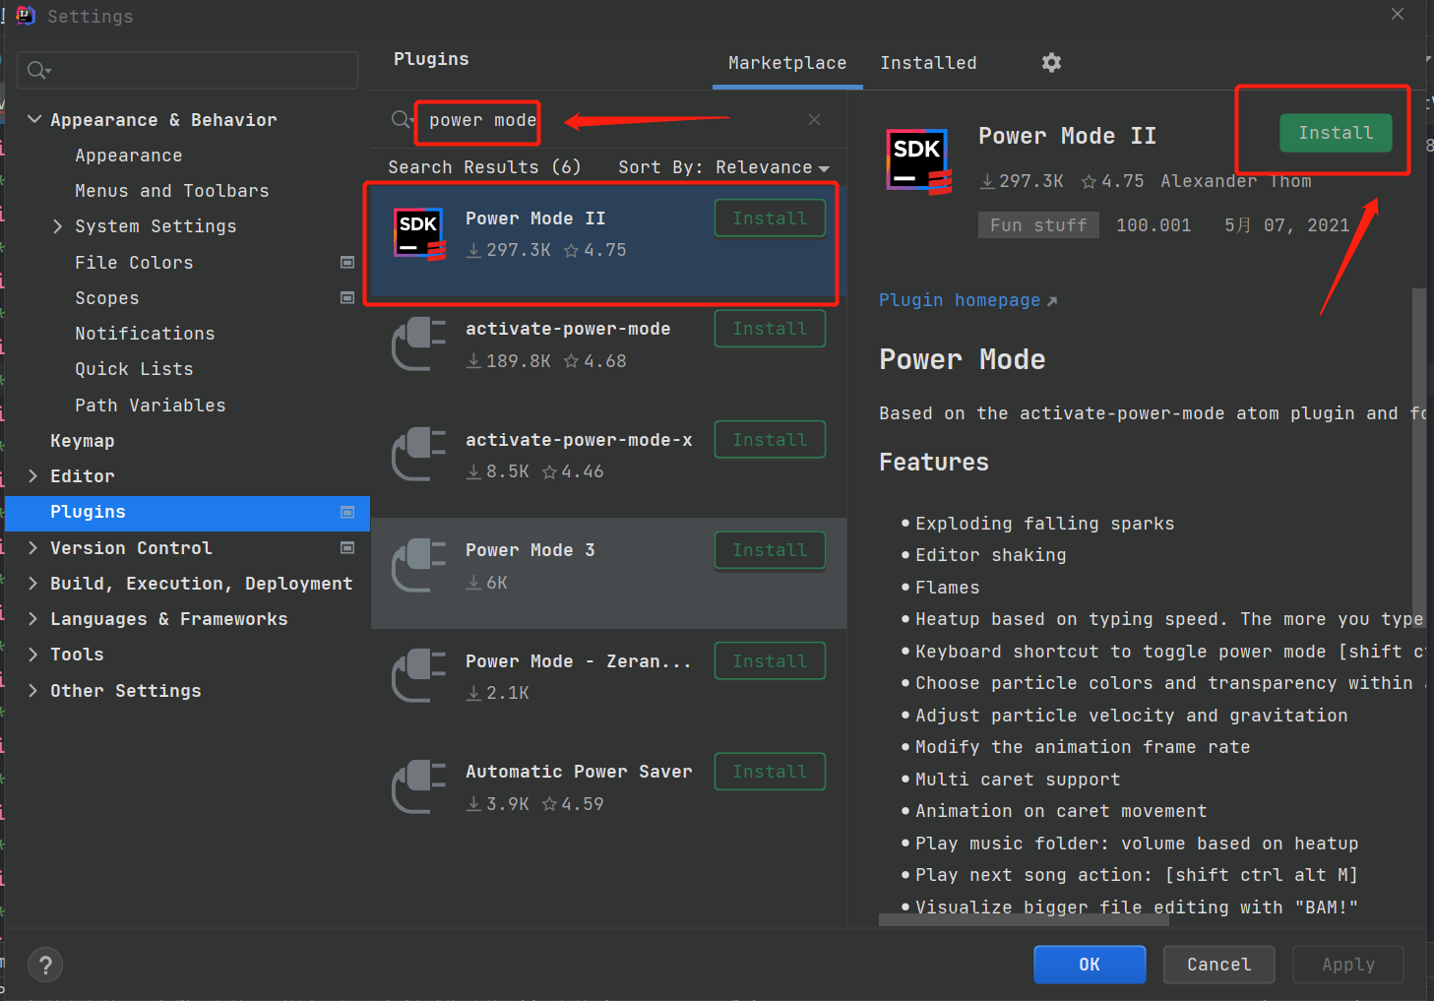Click the Power Mode II SDK icon in results
The height and width of the screenshot is (1001, 1434).
[420, 234]
